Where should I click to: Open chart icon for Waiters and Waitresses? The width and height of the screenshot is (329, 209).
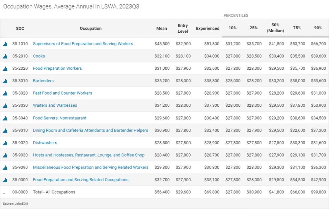pyautogui.click(x=5, y=106)
